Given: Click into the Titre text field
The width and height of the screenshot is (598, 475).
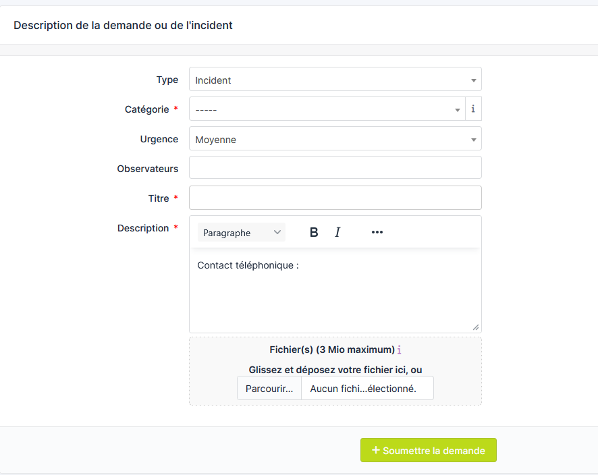Looking at the screenshot, I should pos(335,198).
